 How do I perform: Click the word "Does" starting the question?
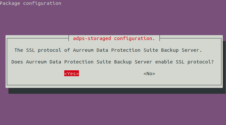coord(17,62)
